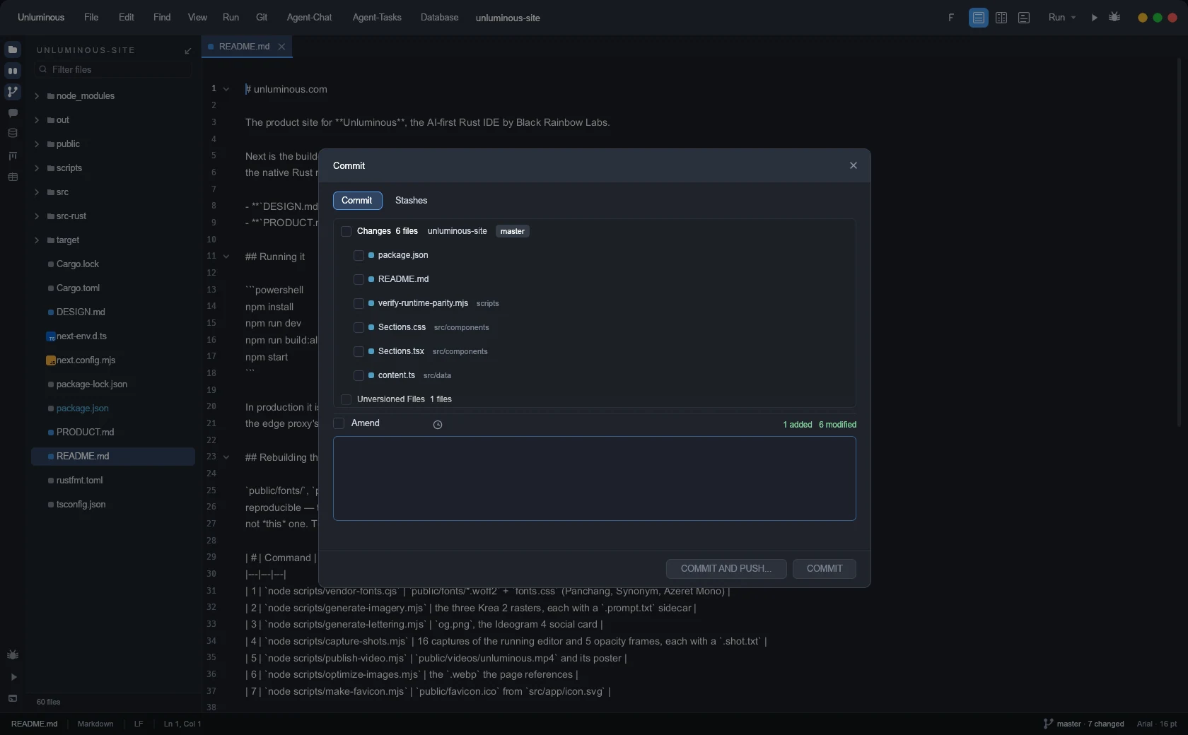Close the README.md editor tab
This screenshot has height=735, width=1188.
[x=281, y=47]
